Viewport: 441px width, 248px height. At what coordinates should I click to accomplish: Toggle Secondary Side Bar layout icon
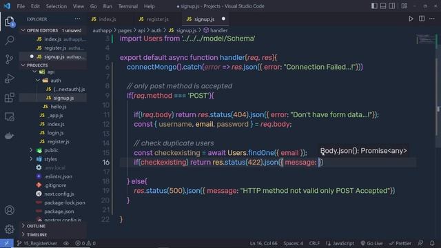[392, 6]
